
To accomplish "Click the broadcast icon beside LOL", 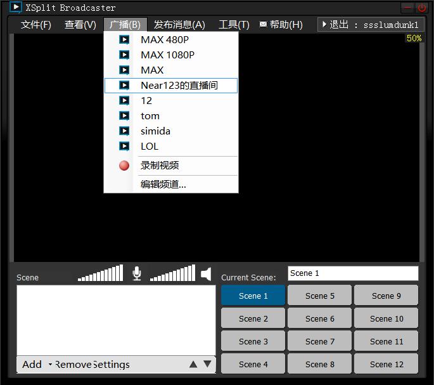I will point(124,146).
